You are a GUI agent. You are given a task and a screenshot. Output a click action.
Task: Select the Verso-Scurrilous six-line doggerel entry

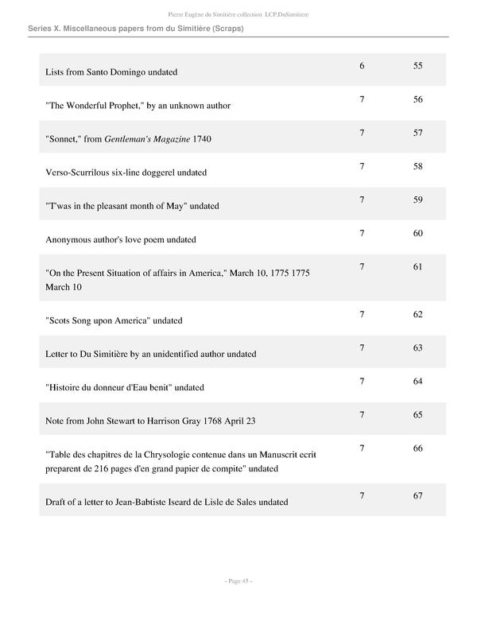tap(126, 173)
